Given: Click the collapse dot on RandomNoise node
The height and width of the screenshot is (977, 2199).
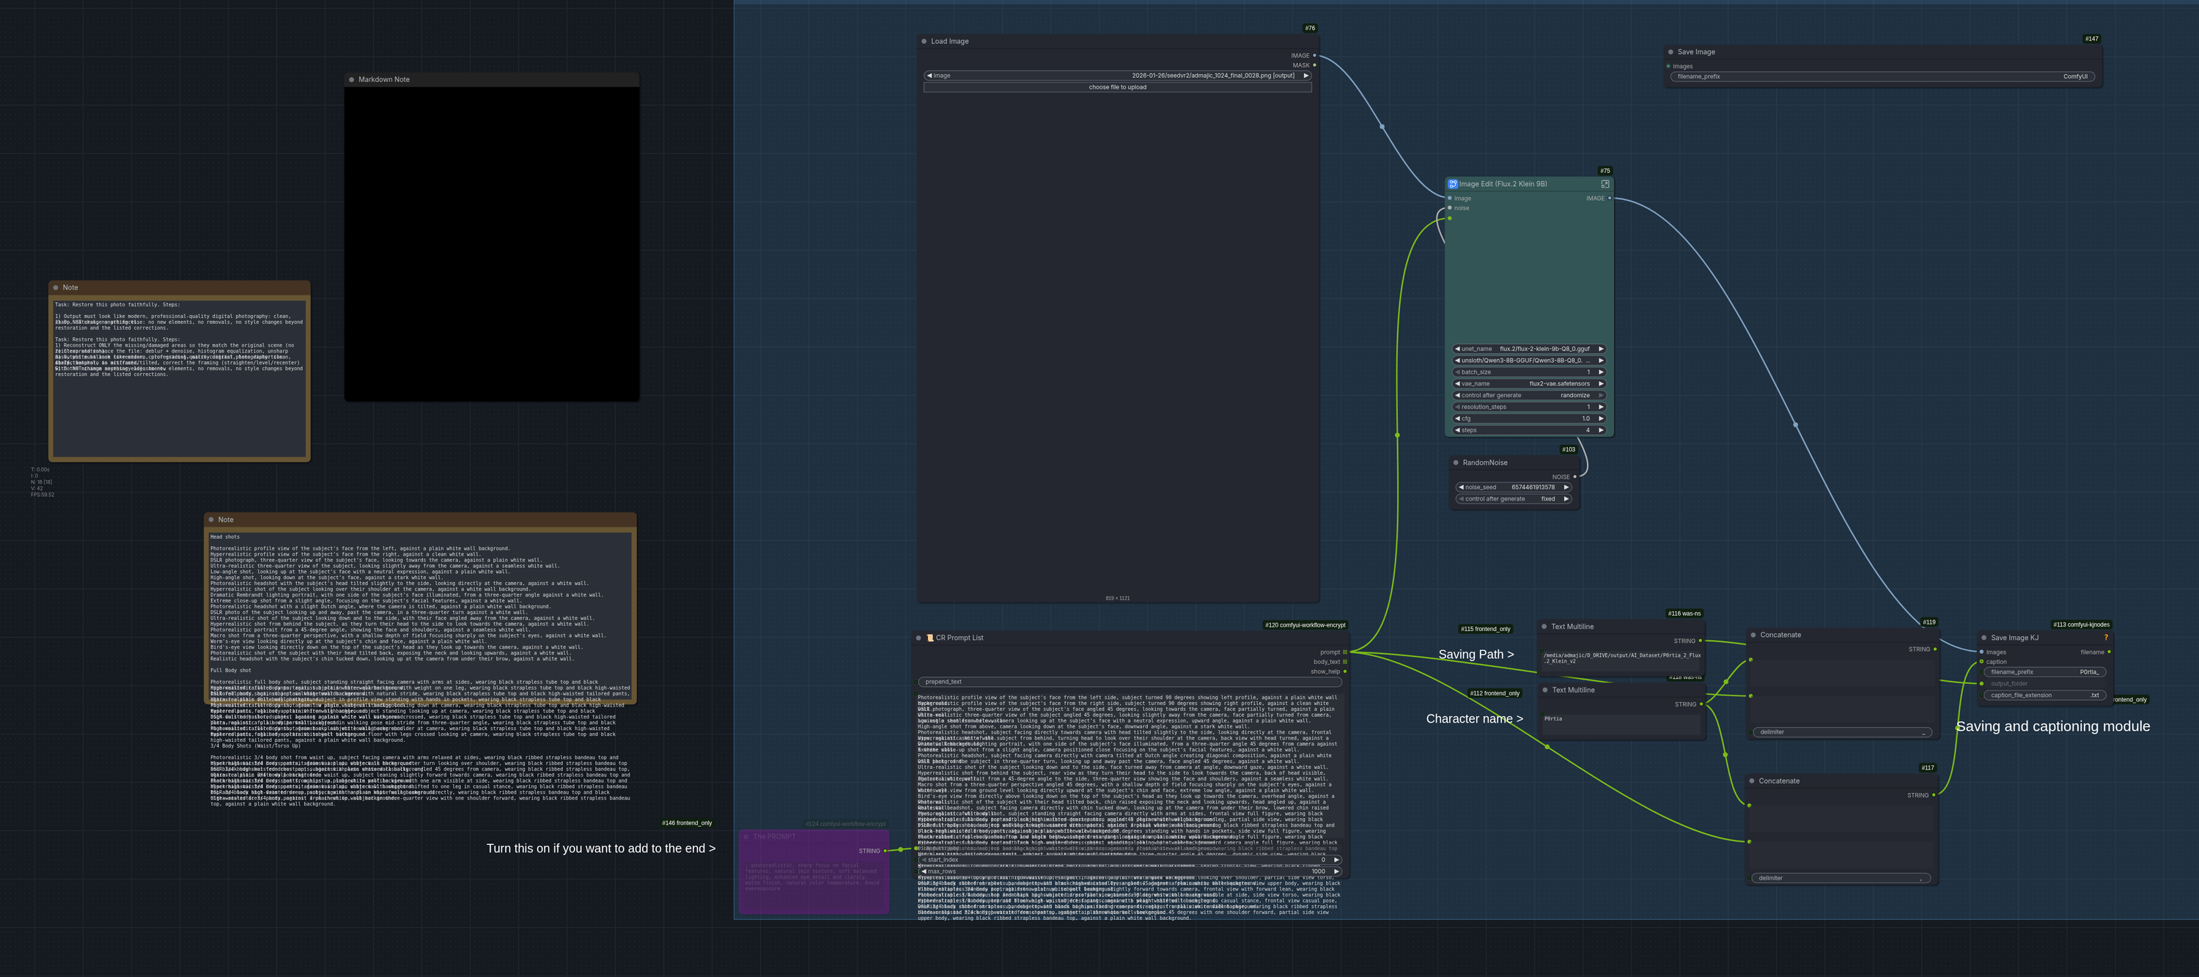Looking at the screenshot, I should pos(1456,462).
